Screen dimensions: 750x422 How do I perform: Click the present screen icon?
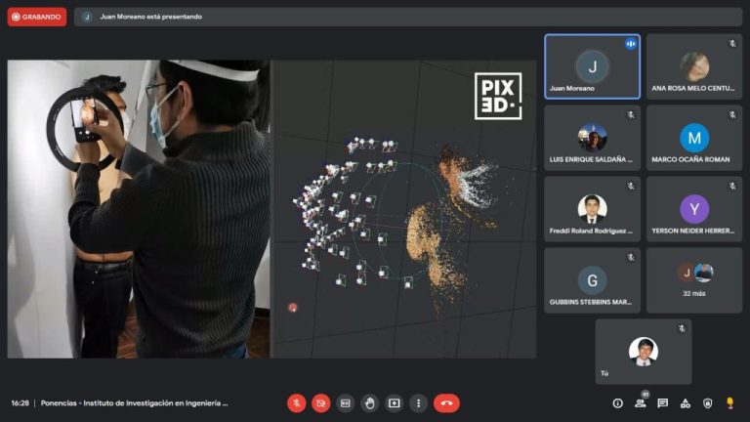click(x=395, y=402)
